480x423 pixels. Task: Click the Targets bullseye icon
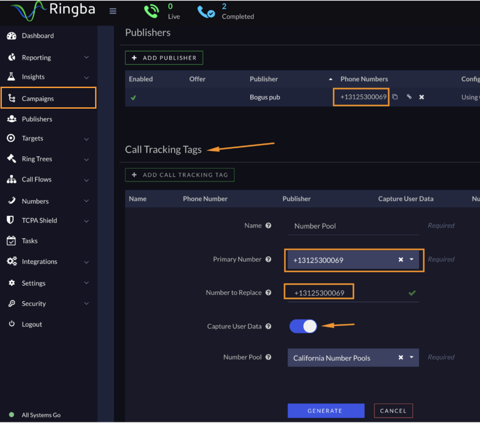(11, 138)
